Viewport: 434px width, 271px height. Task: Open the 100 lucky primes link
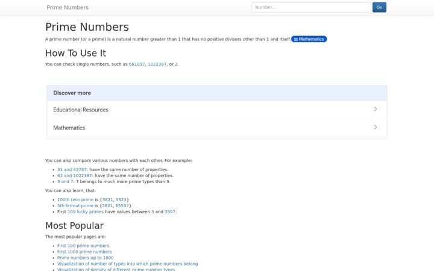(86, 212)
